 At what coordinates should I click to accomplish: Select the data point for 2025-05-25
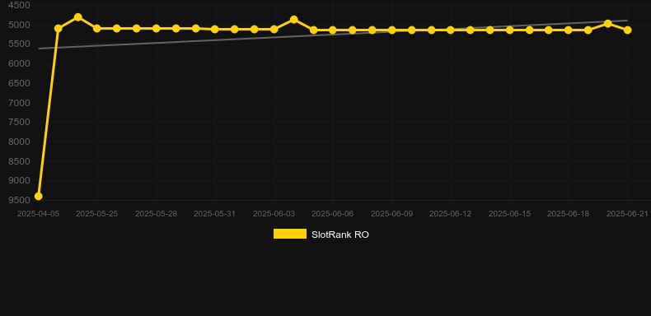point(97,29)
